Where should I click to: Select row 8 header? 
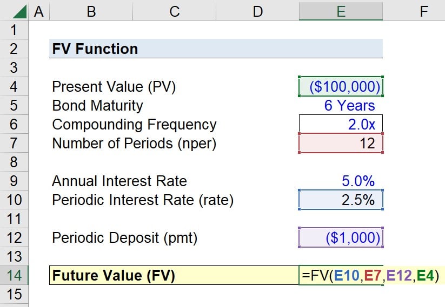coord(14,162)
